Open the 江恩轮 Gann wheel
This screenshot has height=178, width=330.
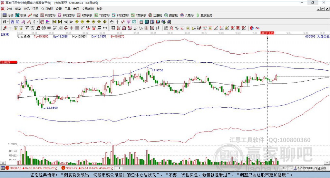pos(155,15)
